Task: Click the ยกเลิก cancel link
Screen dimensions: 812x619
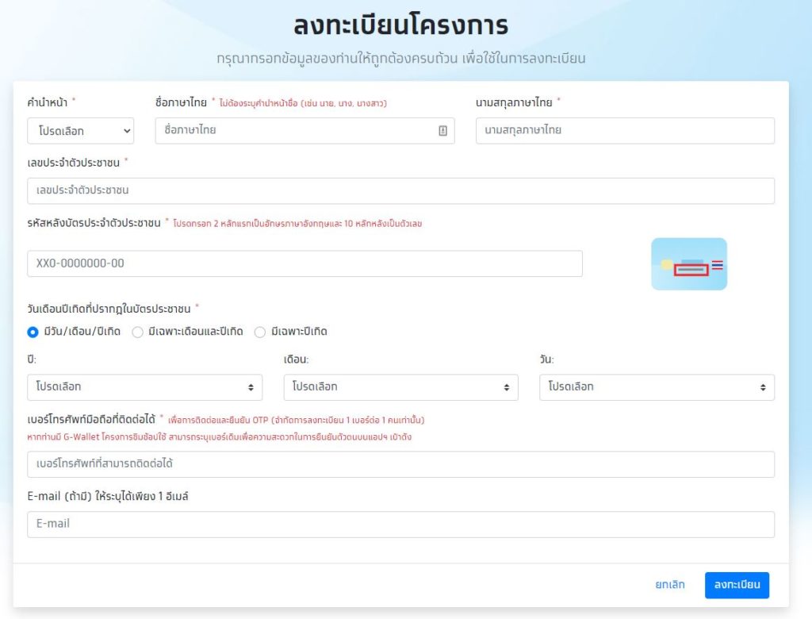Action: tap(670, 585)
